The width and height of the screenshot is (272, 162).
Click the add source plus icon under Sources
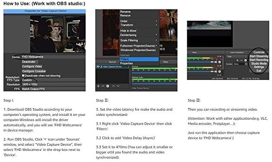tap(98, 86)
